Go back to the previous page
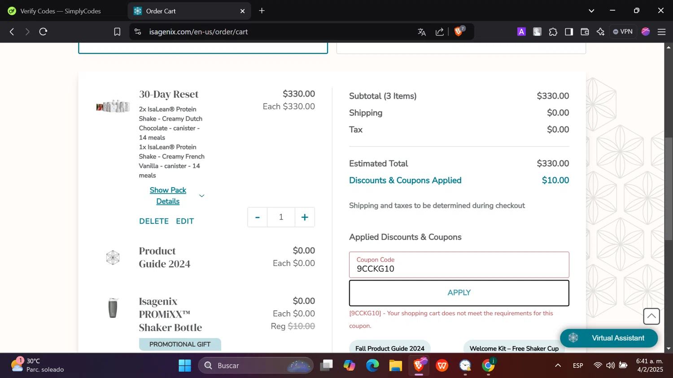This screenshot has width=673, height=378. 12,32
